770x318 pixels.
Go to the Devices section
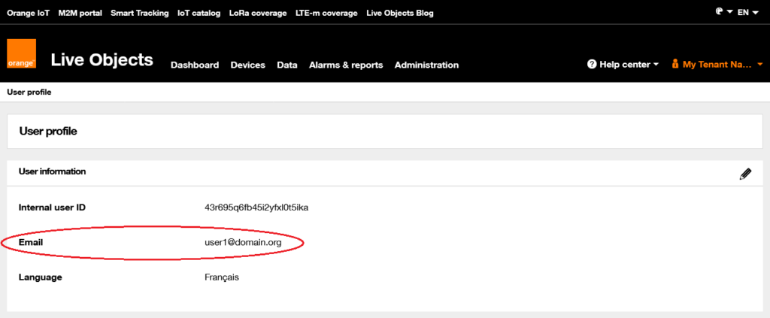[x=248, y=65]
